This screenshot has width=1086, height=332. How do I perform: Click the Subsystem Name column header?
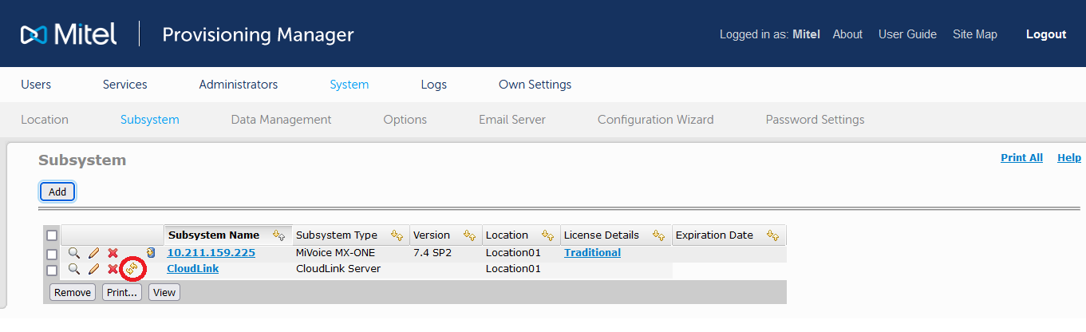click(214, 235)
